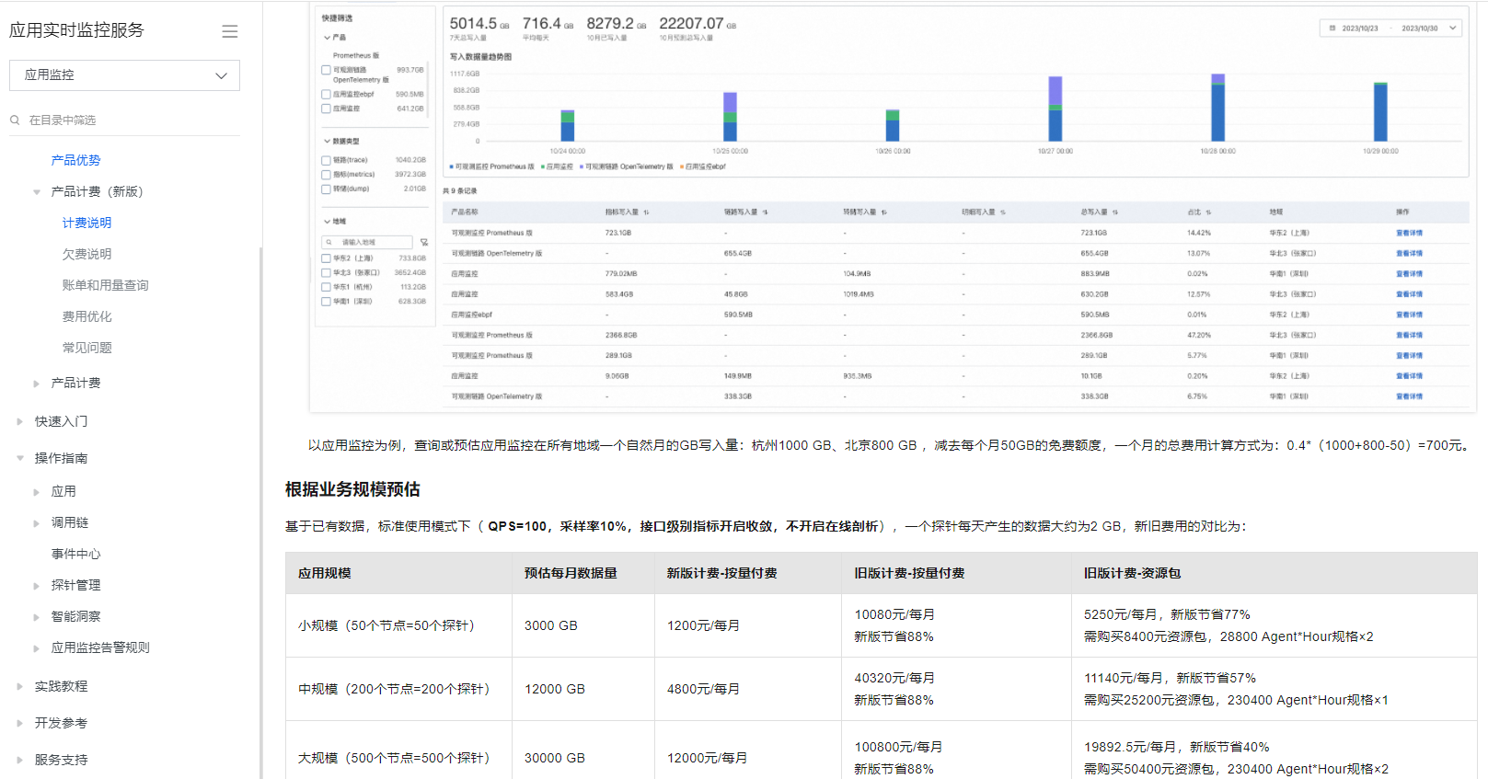Collapse the 产品 filter group chevron
The height and width of the screenshot is (779, 1488).
[x=327, y=38]
